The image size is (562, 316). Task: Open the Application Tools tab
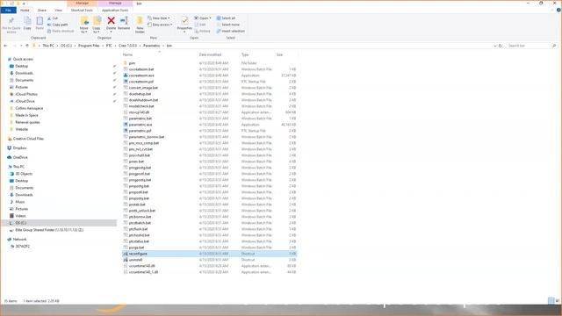pos(115,10)
